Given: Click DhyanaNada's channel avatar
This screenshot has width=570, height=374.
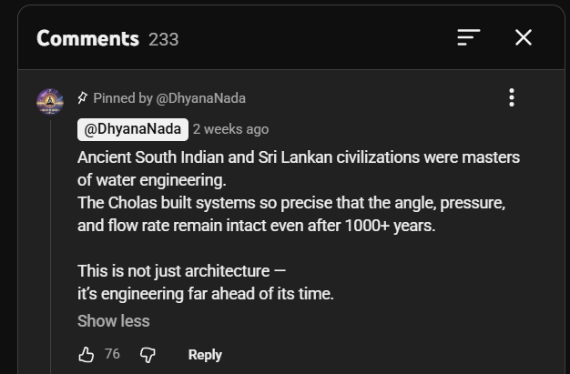Looking at the screenshot, I should coord(50,102).
